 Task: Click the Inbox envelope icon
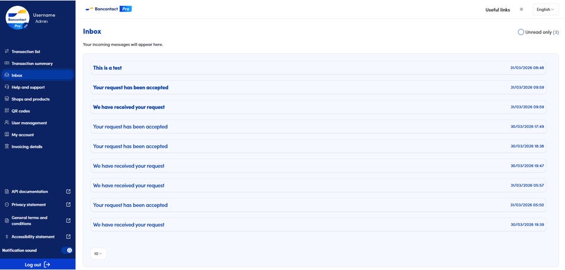pyautogui.click(x=7, y=76)
